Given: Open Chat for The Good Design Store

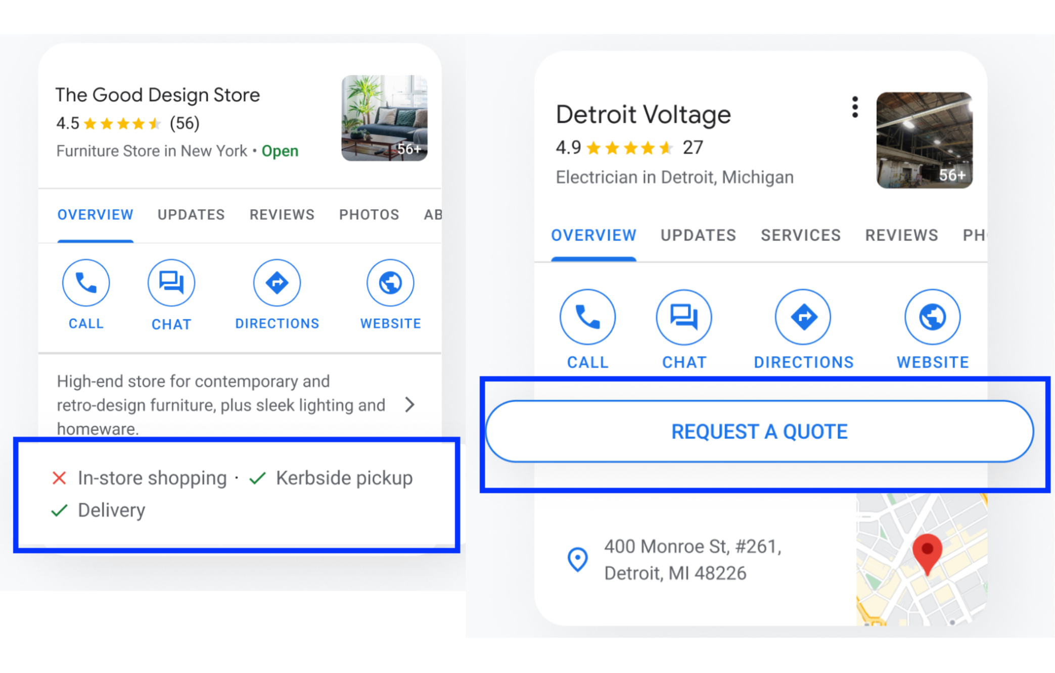Looking at the screenshot, I should tap(171, 283).
